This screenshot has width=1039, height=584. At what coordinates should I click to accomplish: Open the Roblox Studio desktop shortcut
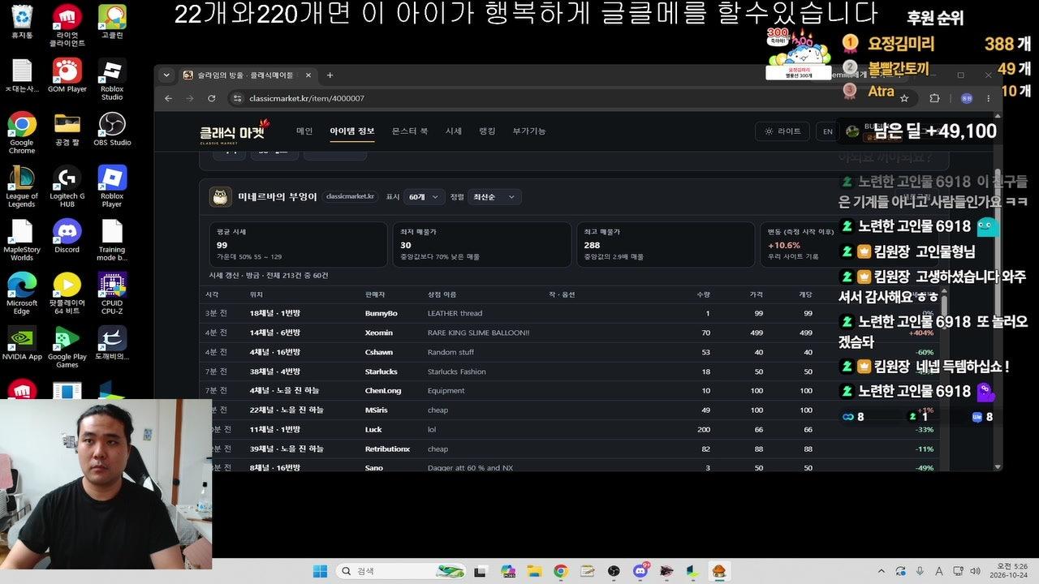coord(112,79)
